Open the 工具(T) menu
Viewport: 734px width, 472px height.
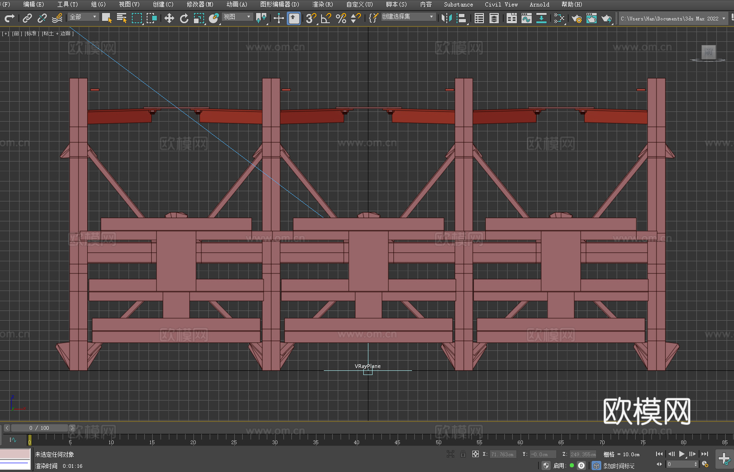coord(67,4)
